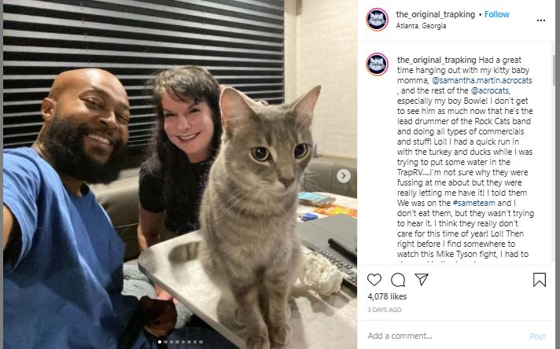Submit comment with the Post button
The image size is (560, 349).
pos(537,336)
